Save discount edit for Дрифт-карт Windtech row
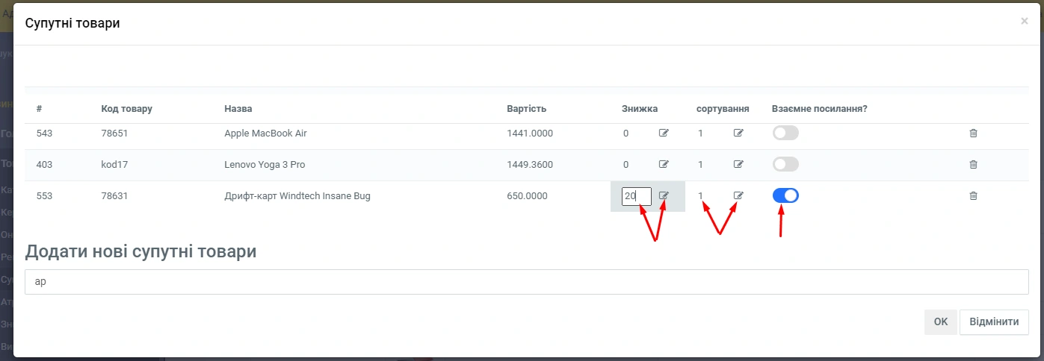 point(664,196)
